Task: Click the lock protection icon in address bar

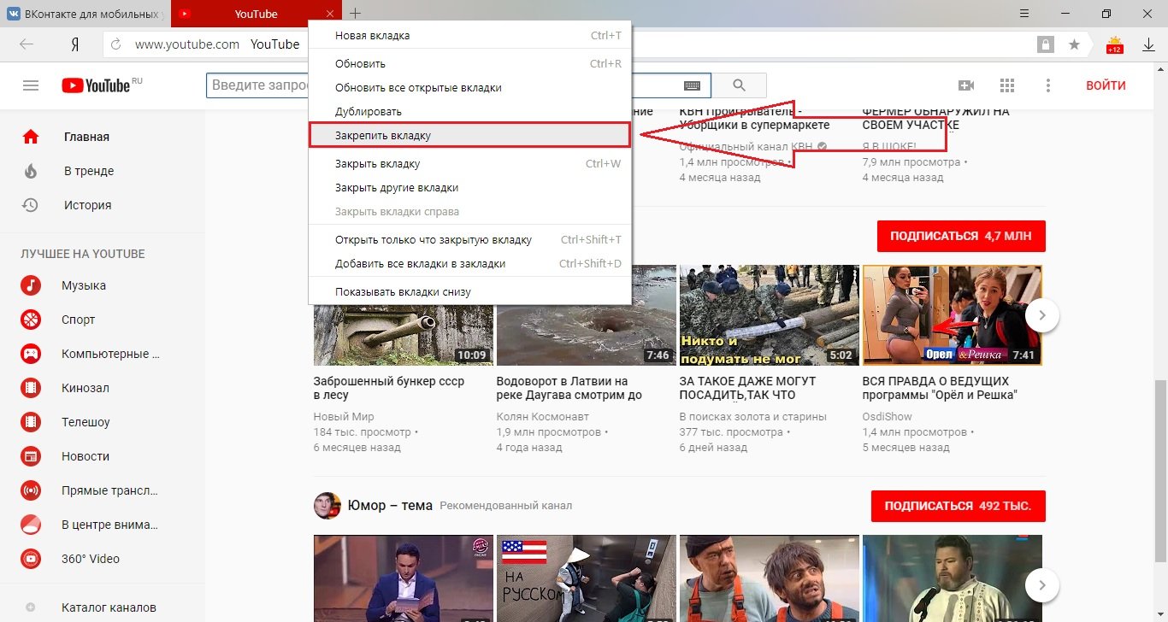Action: point(1045,44)
